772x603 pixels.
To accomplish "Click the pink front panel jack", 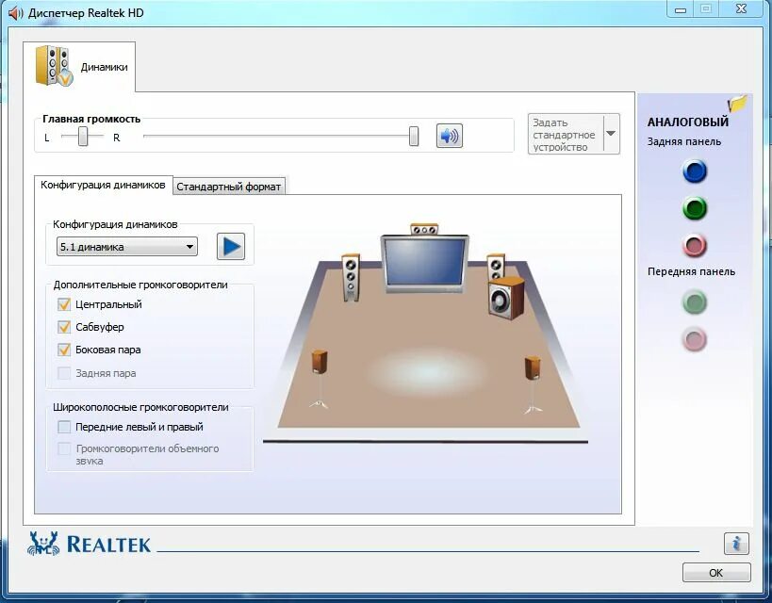I will coord(695,339).
